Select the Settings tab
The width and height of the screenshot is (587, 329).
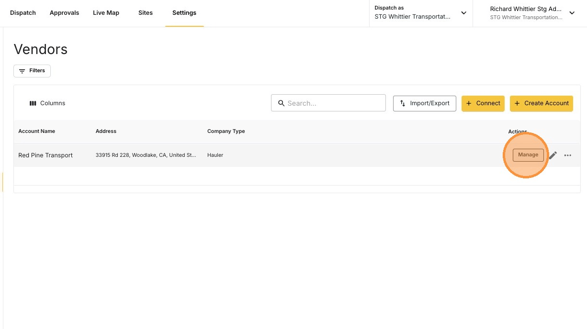click(x=184, y=13)
